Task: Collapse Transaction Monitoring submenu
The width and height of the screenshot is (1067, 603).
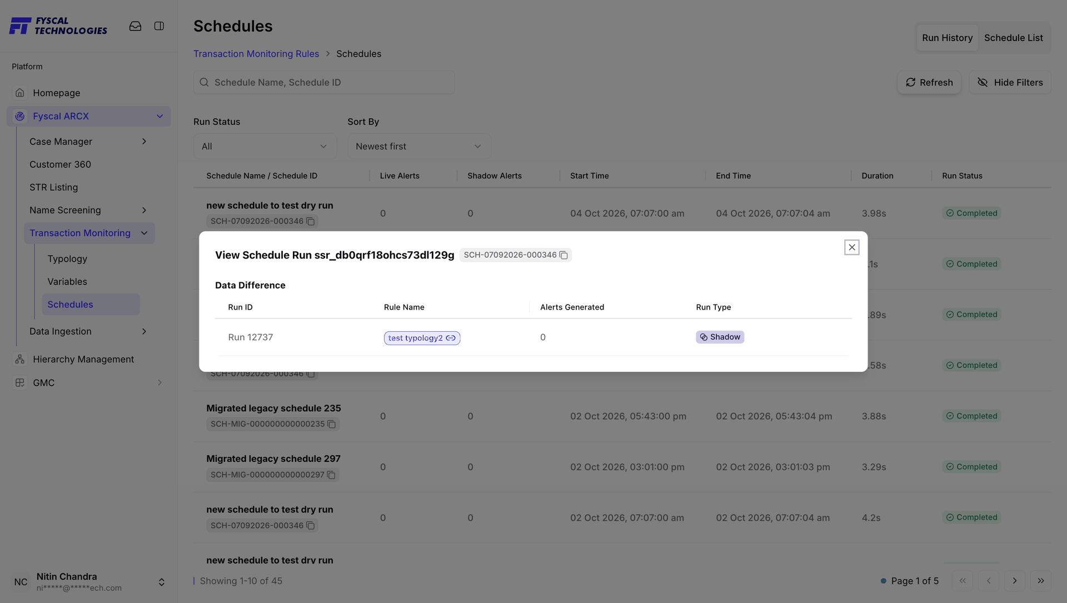Action: click(144, 233)
